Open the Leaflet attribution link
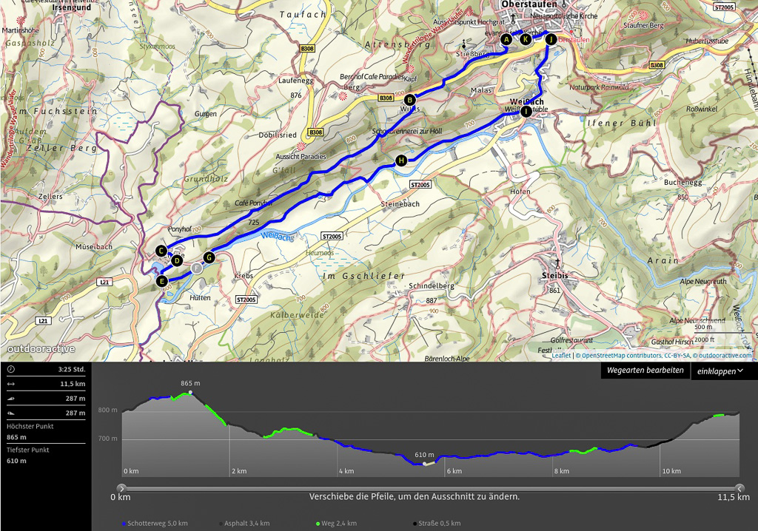 click(561, 356)
